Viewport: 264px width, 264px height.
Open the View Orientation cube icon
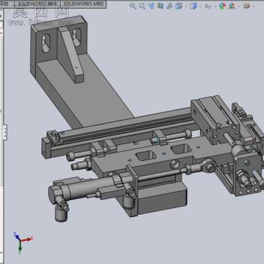[179, 6]
